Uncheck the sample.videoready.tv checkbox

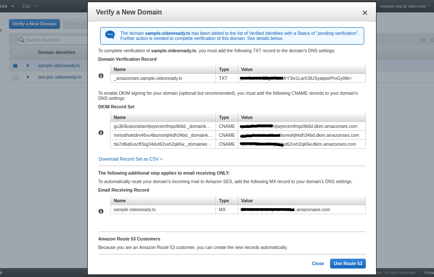(15, 65)
